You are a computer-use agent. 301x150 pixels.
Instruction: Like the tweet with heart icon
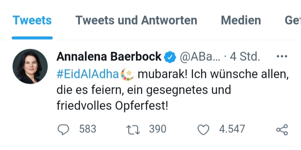click(203, 130)
